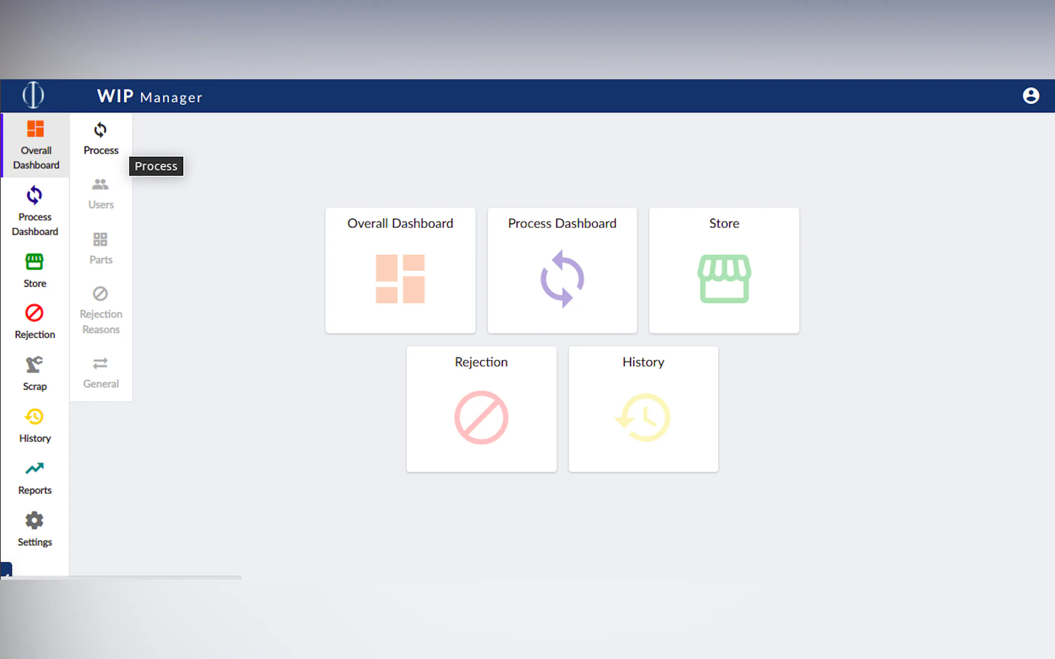Open Process Dashboard sidebar icon
Viewport: 1055px width, 659px height.
point(34,211)
